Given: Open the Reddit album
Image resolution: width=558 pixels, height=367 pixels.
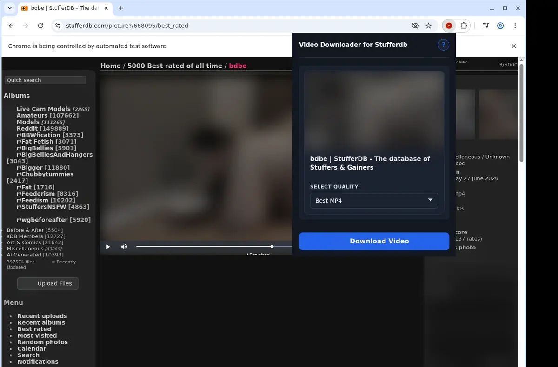Looking at the screenshot, I should [x=27, y=128].
